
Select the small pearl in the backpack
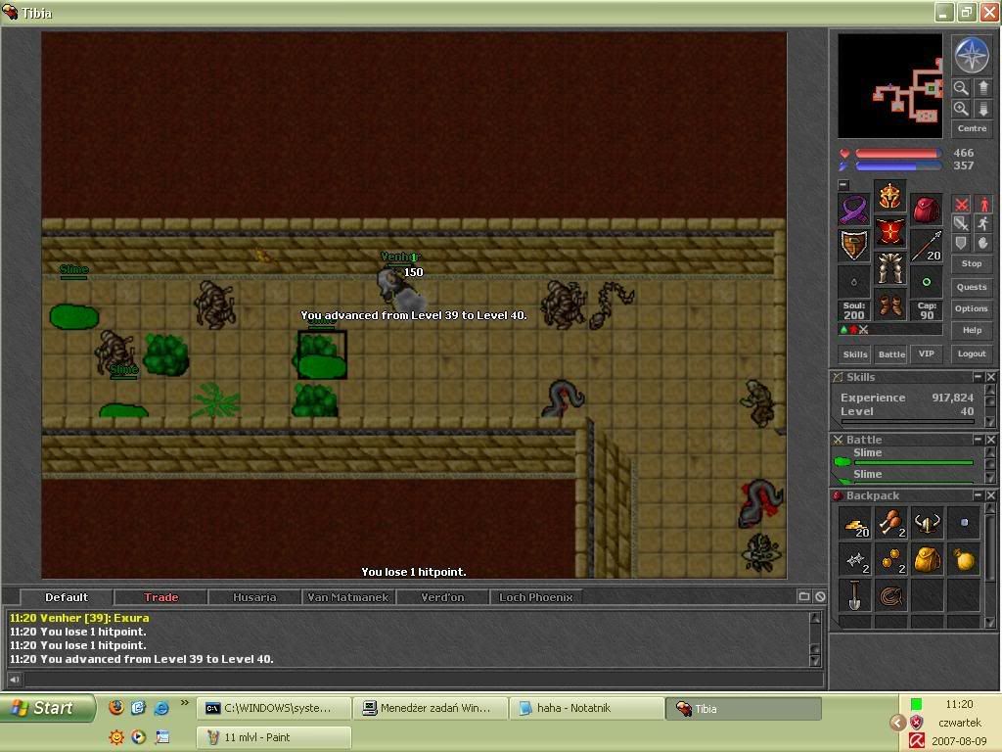point(964,524)
